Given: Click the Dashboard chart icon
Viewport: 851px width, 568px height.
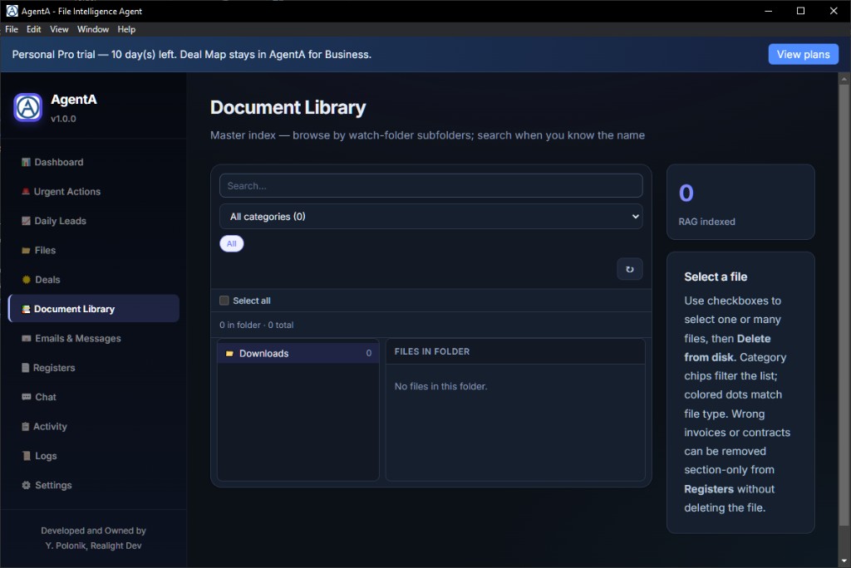Looking at the screenshot, I should point(26,162).
